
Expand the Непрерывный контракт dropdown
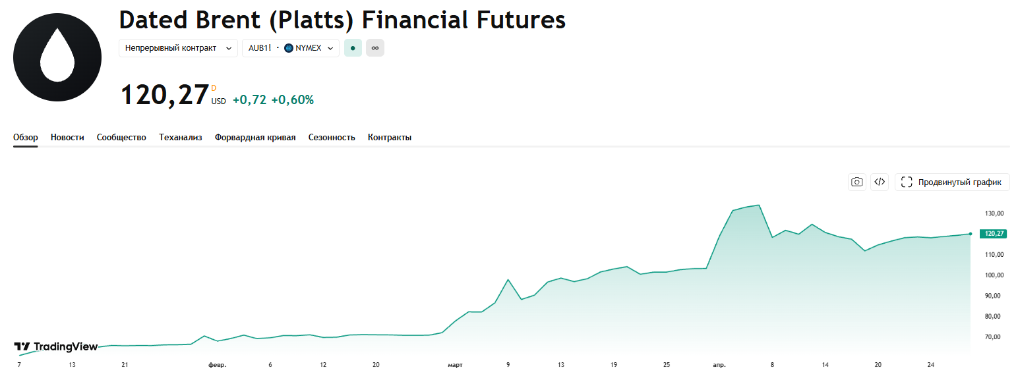[x=178, y=48]
